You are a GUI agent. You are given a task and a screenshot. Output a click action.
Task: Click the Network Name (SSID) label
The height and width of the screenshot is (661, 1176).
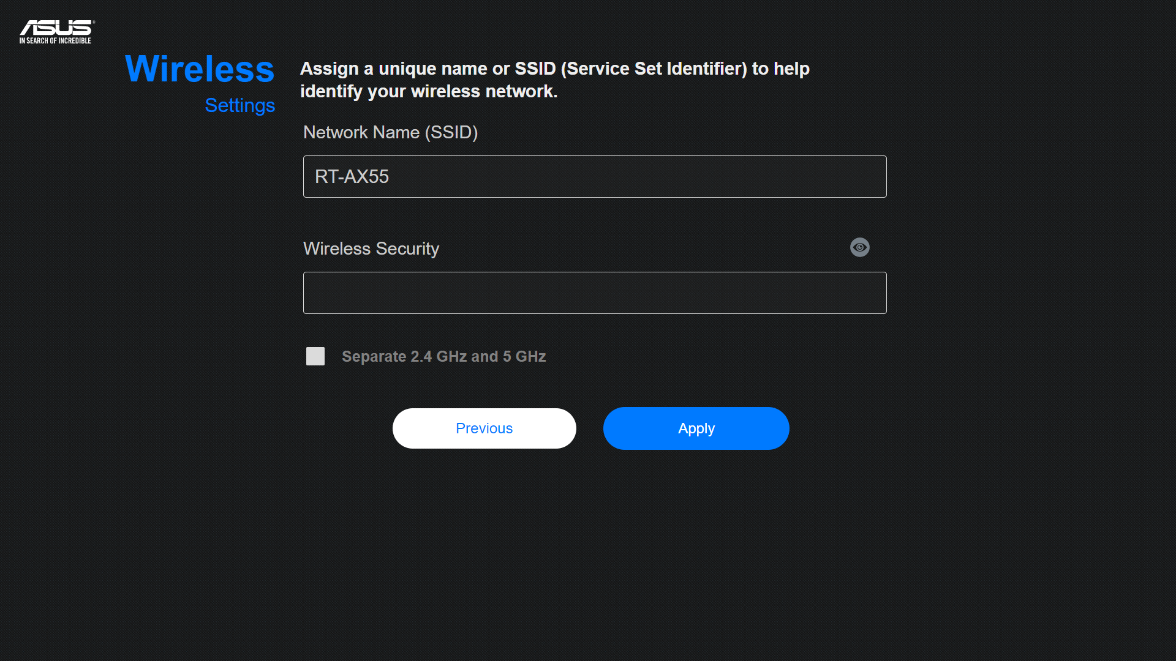[x=390, y=132]
